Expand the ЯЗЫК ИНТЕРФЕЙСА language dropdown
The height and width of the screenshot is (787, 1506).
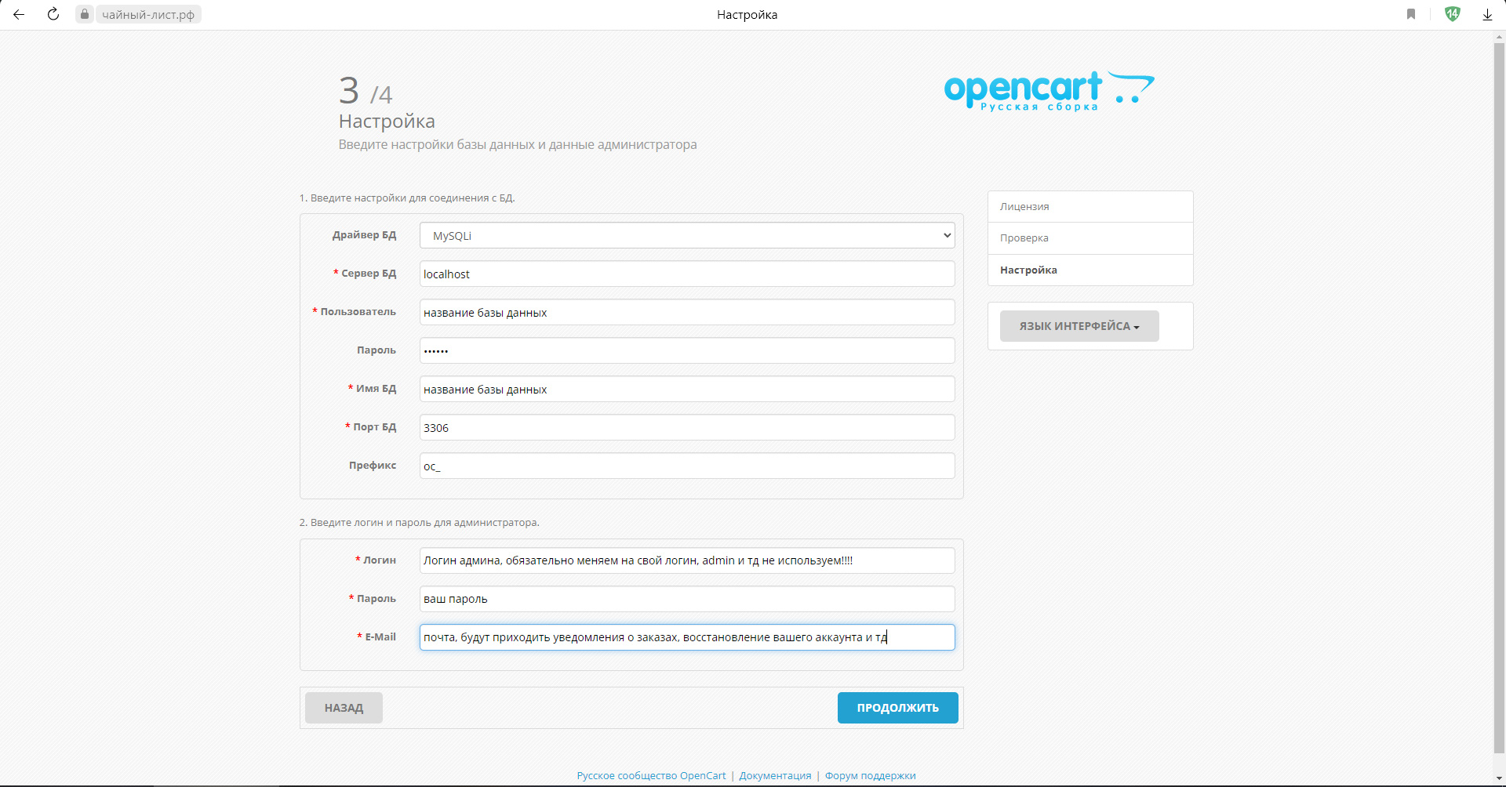tap(1079, 326)
